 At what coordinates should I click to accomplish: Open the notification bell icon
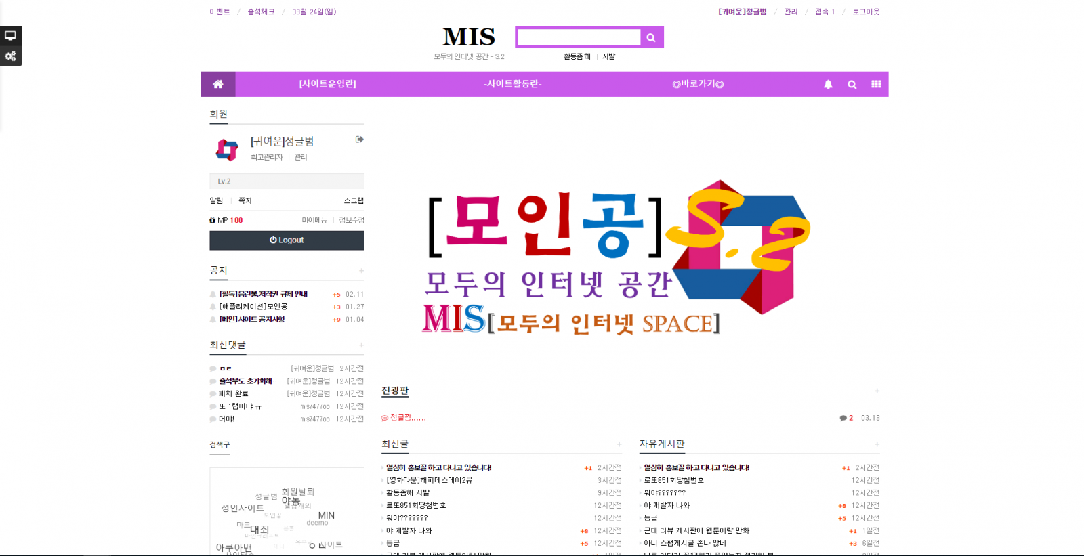pyautogui.click(x=828, y=85)
